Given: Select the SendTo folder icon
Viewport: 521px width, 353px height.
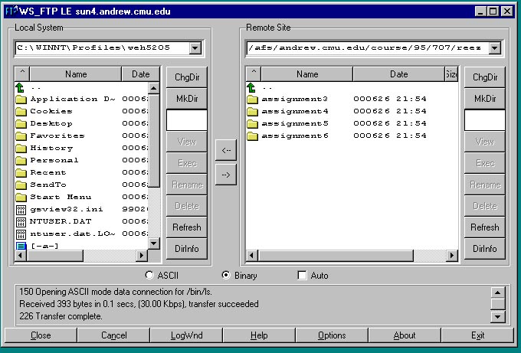Looking at the screenshot, I should click(21, 185).
